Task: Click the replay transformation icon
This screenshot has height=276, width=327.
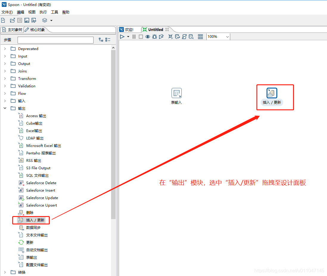Action: [161, 37]
